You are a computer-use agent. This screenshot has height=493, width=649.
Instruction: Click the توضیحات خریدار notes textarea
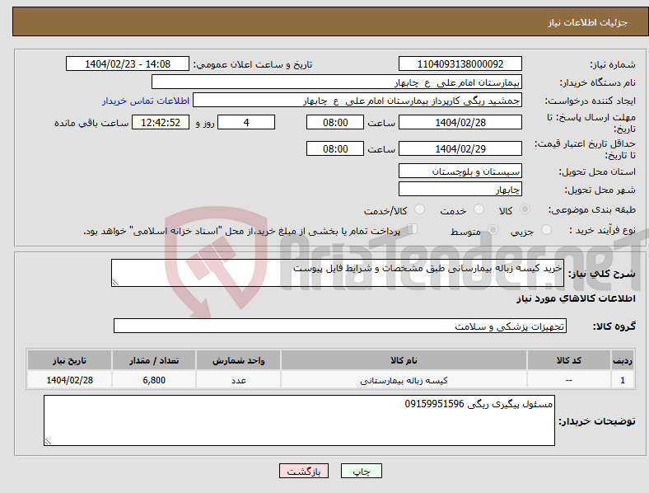pyautogui.click(x=299, y=420)
